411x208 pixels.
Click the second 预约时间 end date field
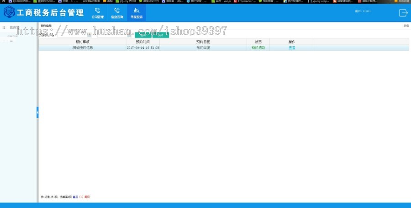(x=114, y=35)
